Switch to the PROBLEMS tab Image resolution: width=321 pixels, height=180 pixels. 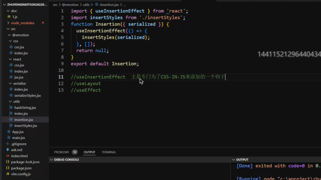pos(62,152)
